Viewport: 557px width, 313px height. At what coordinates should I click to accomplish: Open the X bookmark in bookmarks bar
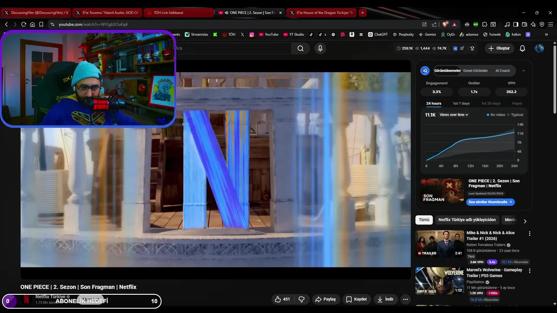coord(242,34)
